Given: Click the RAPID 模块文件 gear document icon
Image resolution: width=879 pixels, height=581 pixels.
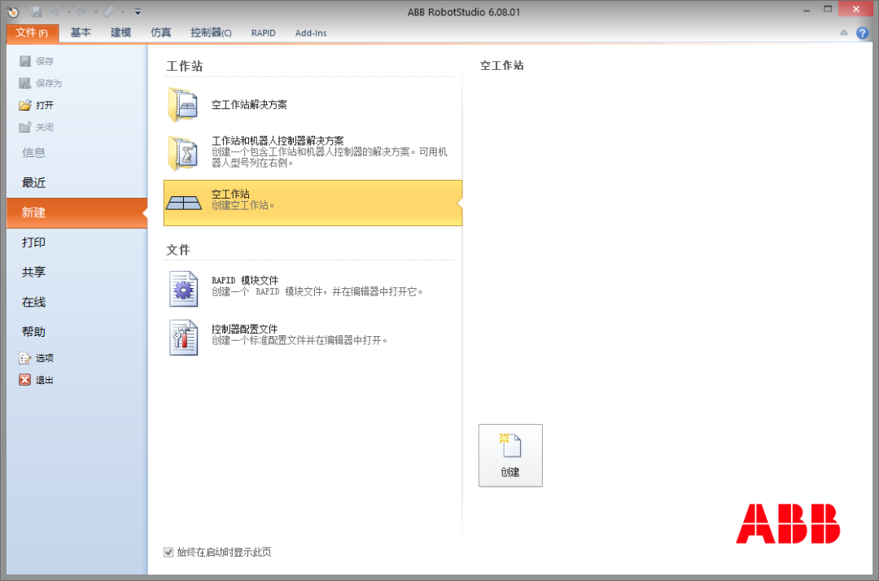Looking at the screenshot, I should point(183,289).
